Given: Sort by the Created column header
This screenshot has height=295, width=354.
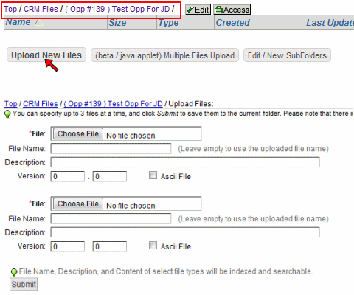Looking at the screenshot, I should tap(232, 23).
